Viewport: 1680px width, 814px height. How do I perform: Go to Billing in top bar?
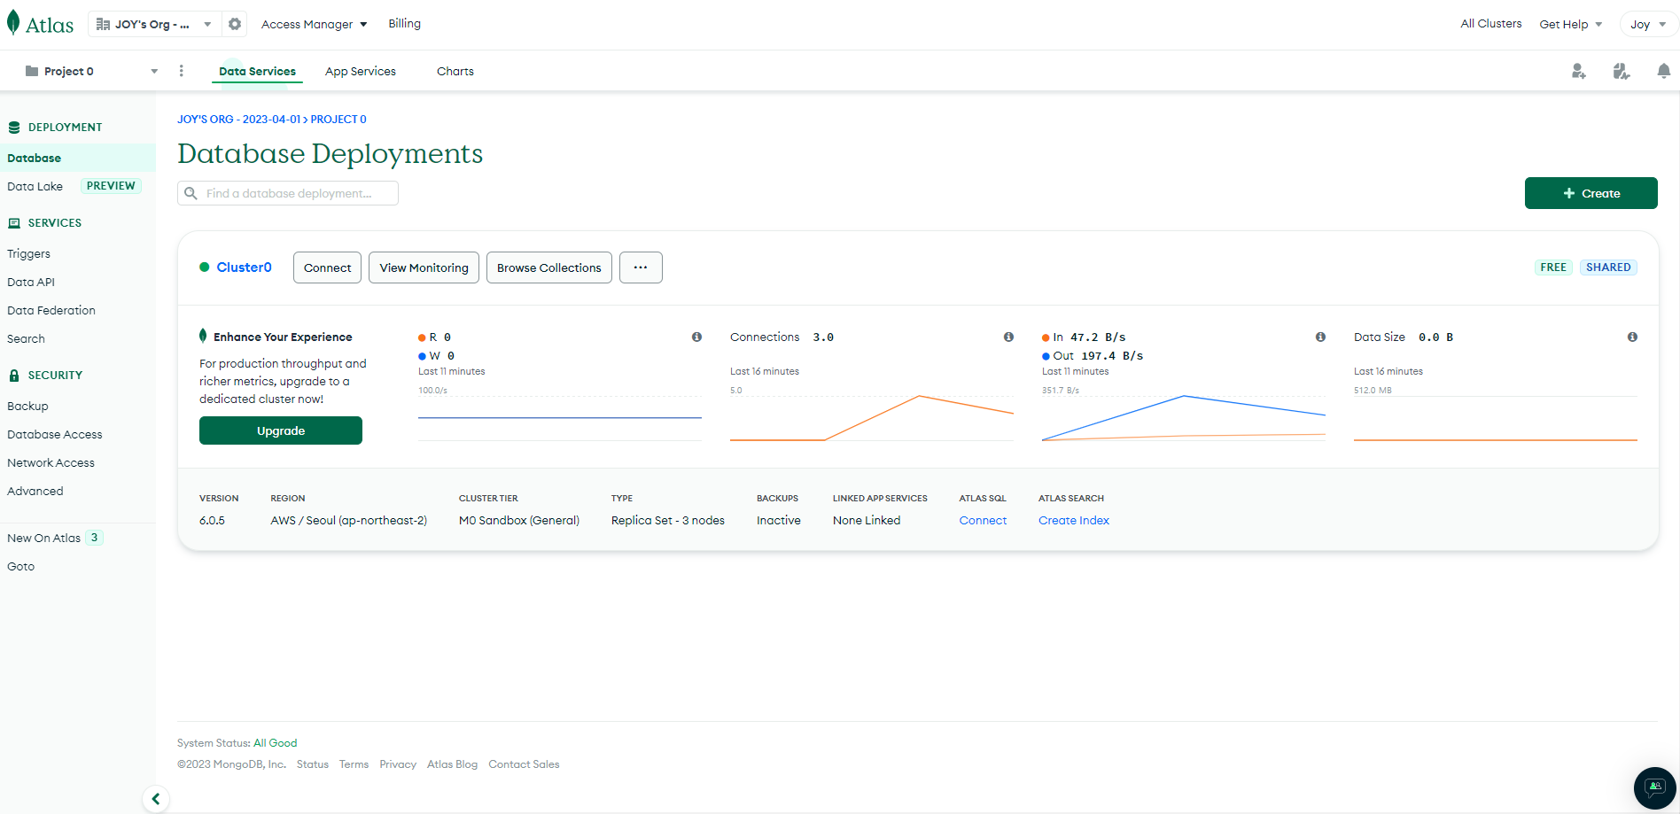tap(405, 24)
